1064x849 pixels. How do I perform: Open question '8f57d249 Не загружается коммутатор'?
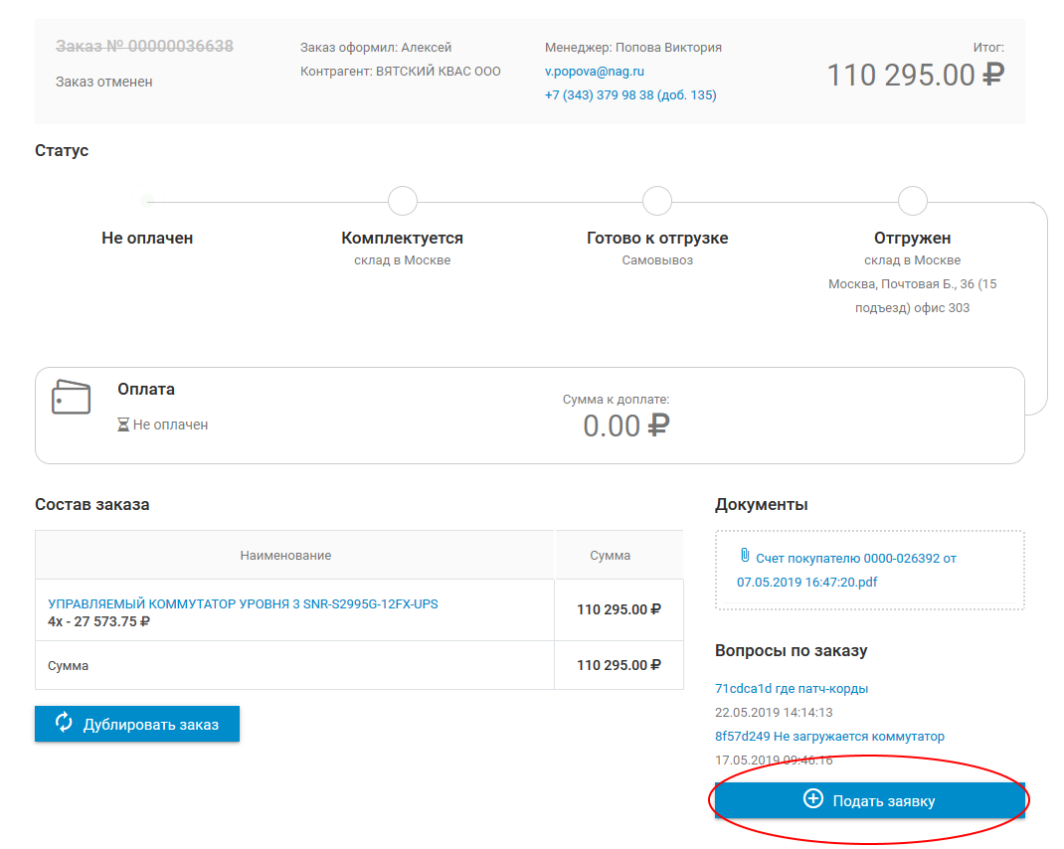pos(829,737)
